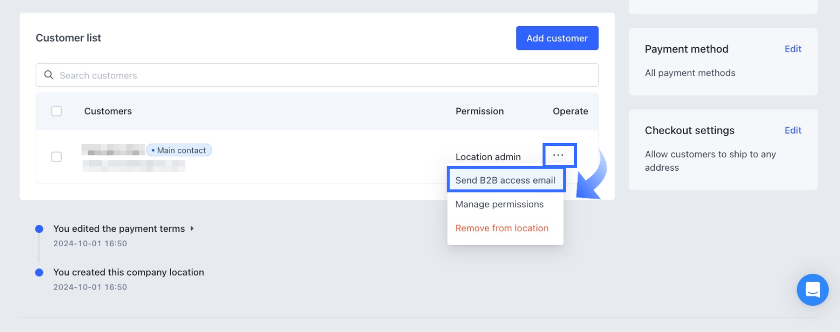
Task: Choose Remove from location option
Action: 502,228
